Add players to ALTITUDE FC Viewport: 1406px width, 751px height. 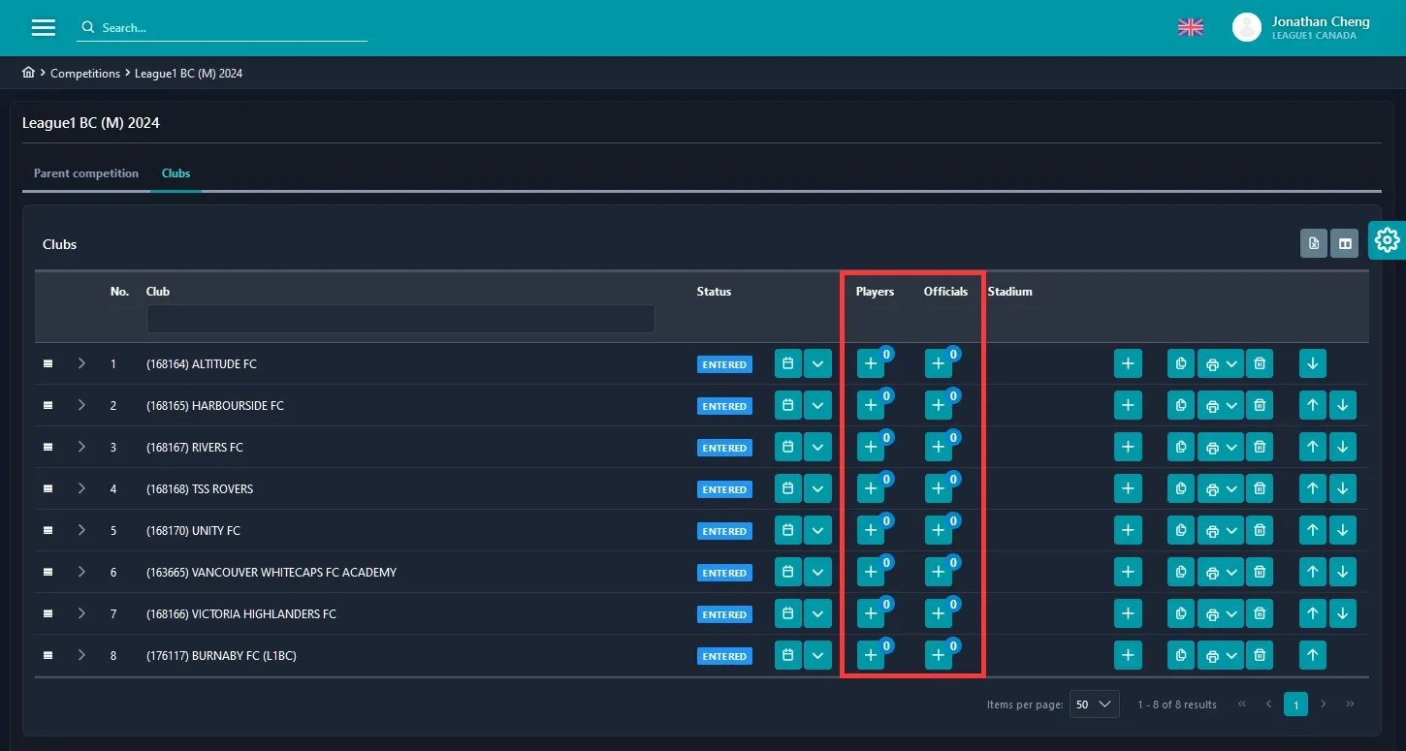(871, 363)
